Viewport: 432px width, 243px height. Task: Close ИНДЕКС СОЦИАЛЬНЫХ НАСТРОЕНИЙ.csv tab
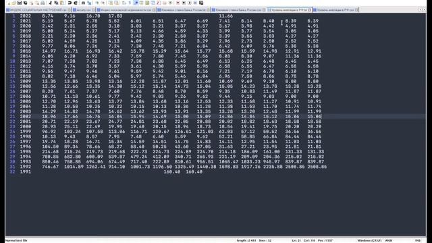[x=69, y=10]
